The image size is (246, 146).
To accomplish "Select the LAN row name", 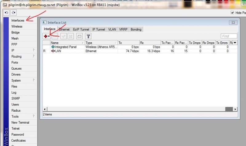I will pos(58,51).
